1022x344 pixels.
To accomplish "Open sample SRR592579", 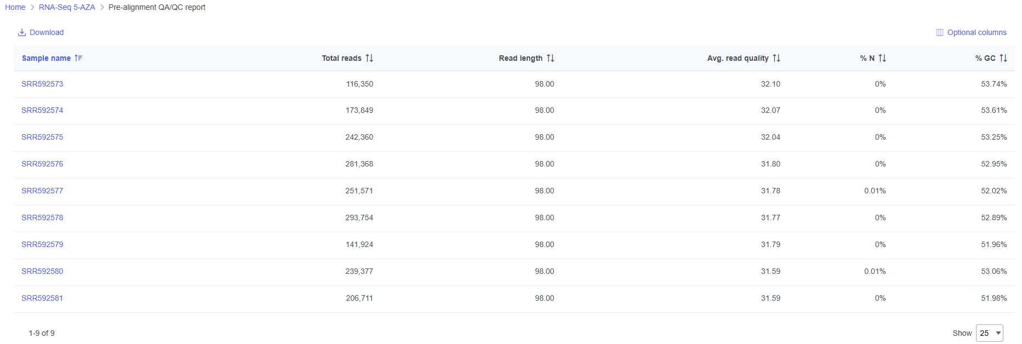I will (x=42, y=244).
